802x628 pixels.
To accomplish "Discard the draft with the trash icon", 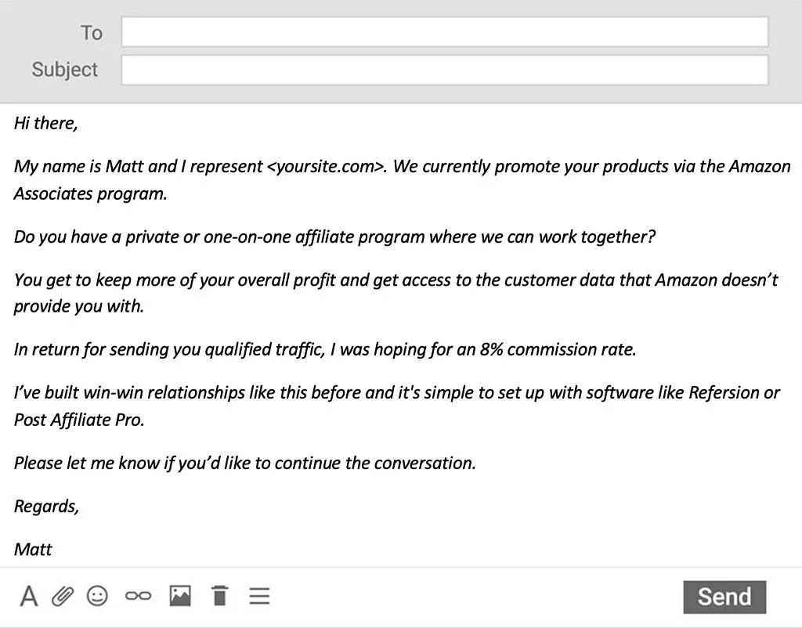I will 220,596.
